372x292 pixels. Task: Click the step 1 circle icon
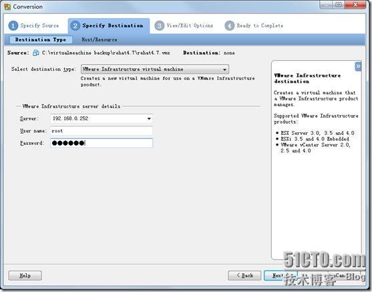pos(13,25)
